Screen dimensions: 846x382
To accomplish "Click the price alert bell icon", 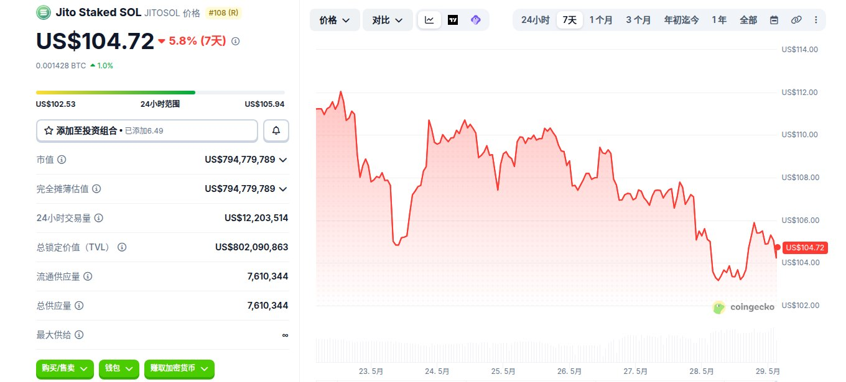I will (x=276, y=130).
